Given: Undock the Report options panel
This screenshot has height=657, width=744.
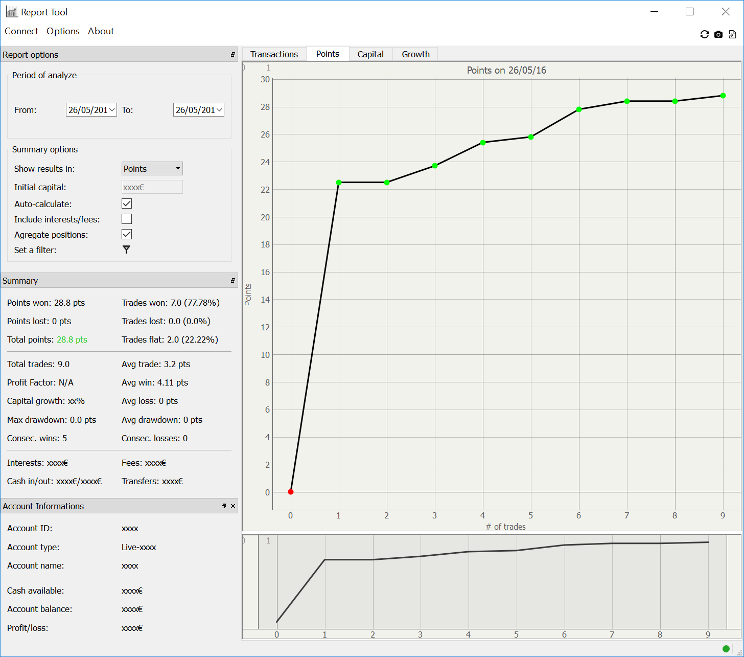Looking at the screenshot, I should tap(233, 55).
